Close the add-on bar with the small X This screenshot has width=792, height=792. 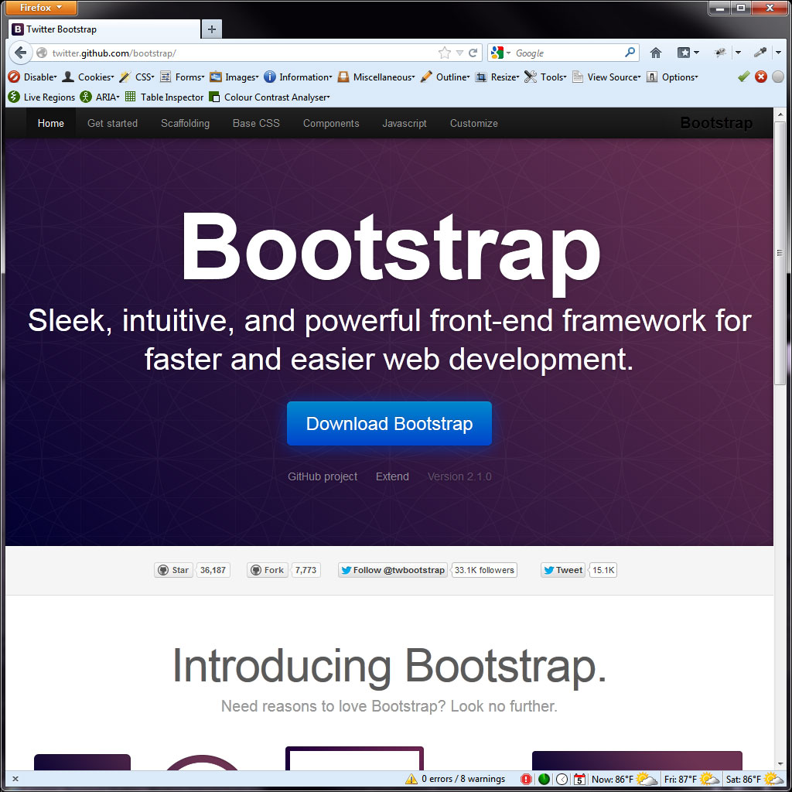(15, 779)
